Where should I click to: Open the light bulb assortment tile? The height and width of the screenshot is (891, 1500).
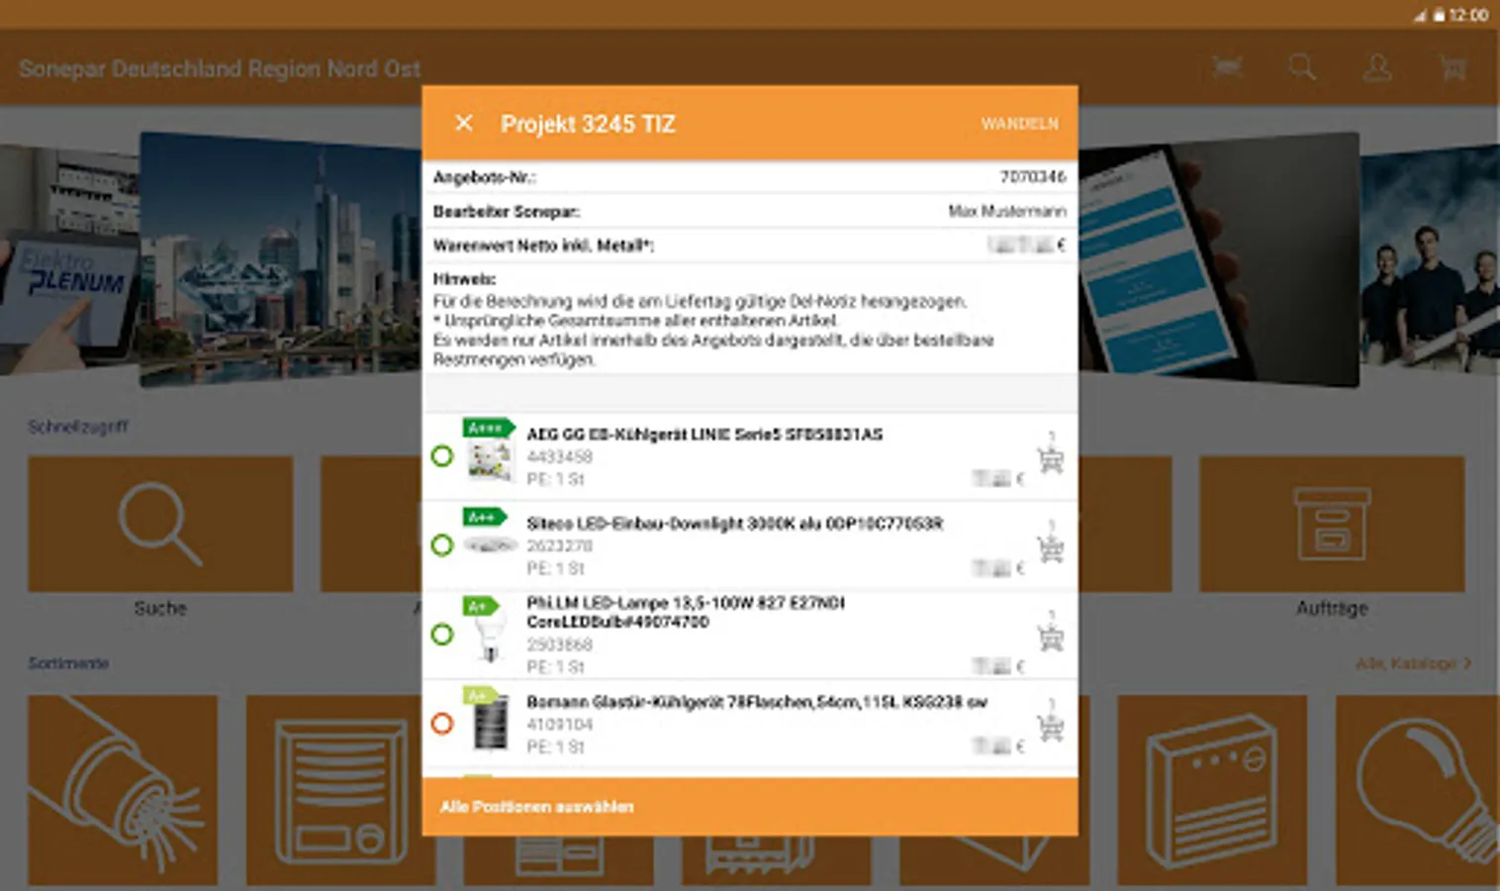click(1417, 789)
